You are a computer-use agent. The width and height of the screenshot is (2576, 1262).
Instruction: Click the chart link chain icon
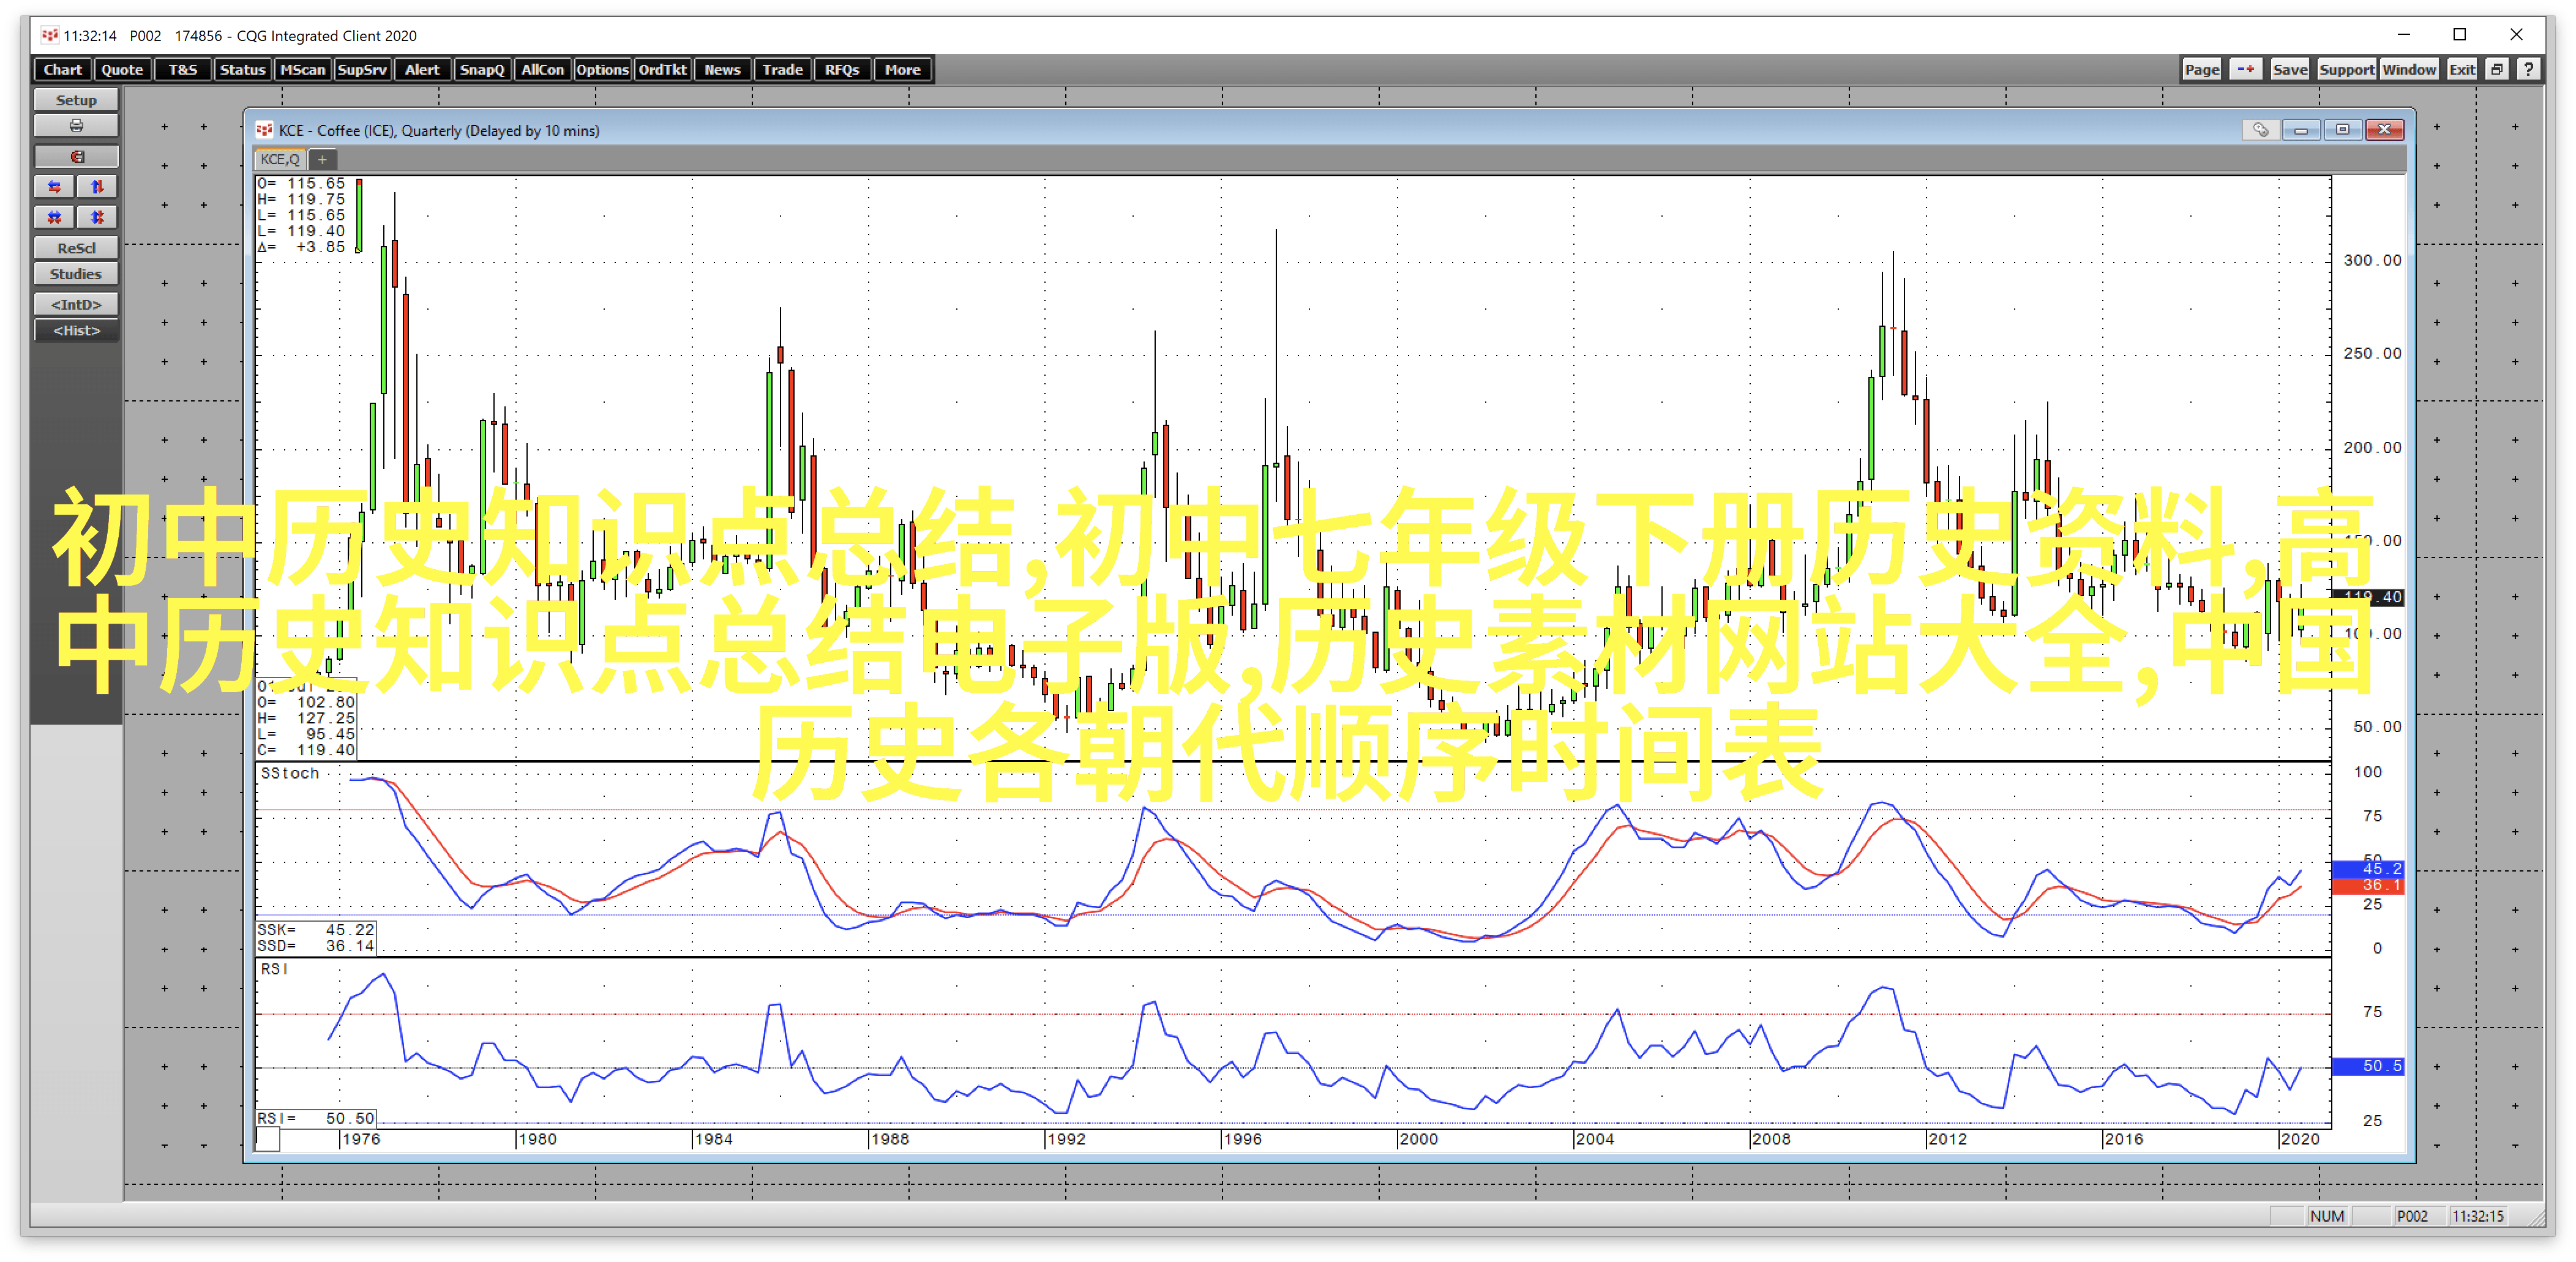(x=2260, y=130)
